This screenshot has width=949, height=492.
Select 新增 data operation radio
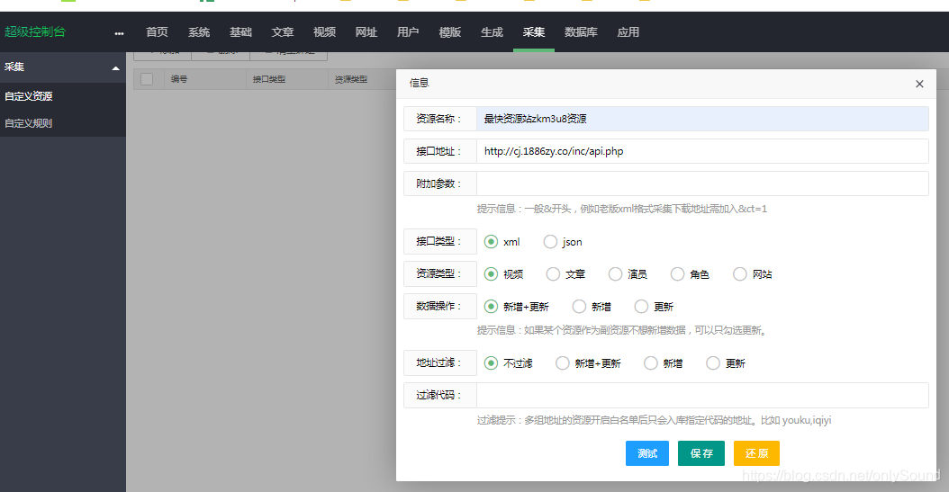[579, 307]
